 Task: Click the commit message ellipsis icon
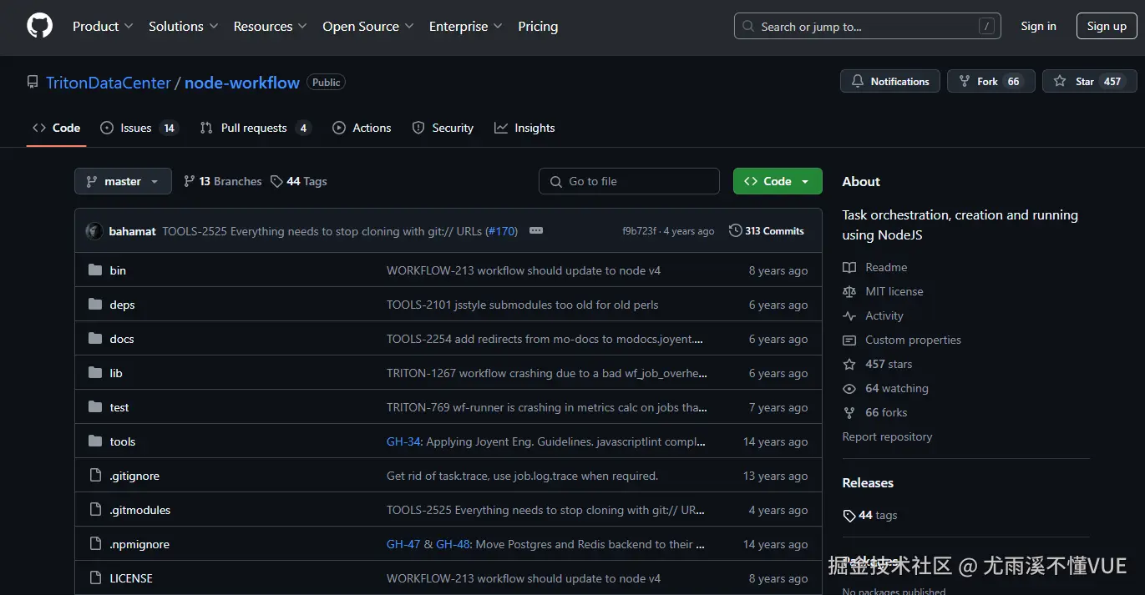[536, 231]
